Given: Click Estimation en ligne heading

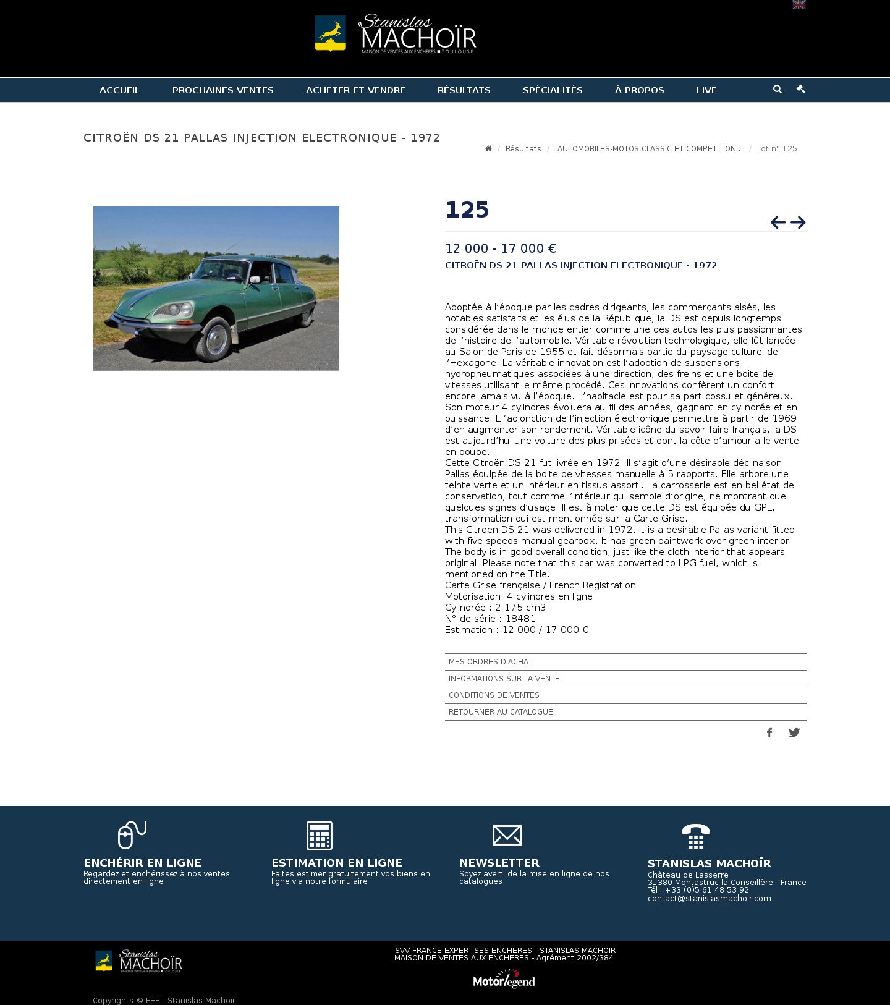Looking at the screenshot, I should [x=337, y=863].
